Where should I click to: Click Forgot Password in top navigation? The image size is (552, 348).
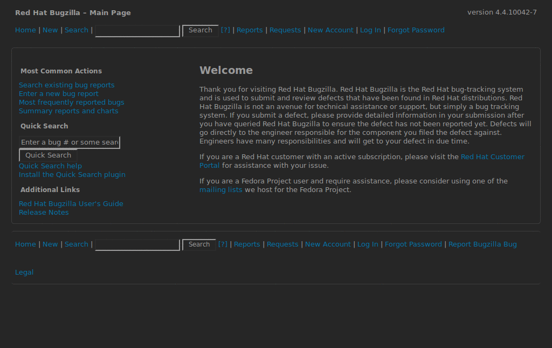tap(416, 30)
